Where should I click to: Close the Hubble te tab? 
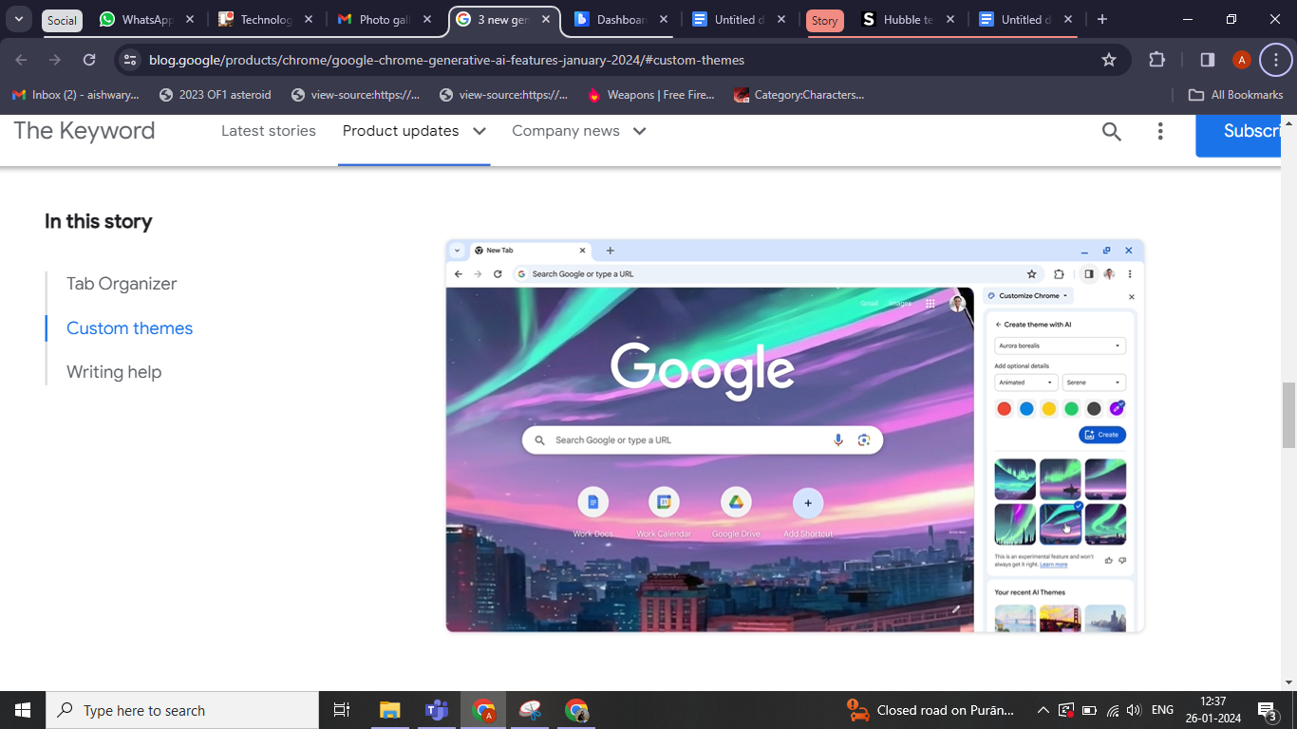click(950, 19)
